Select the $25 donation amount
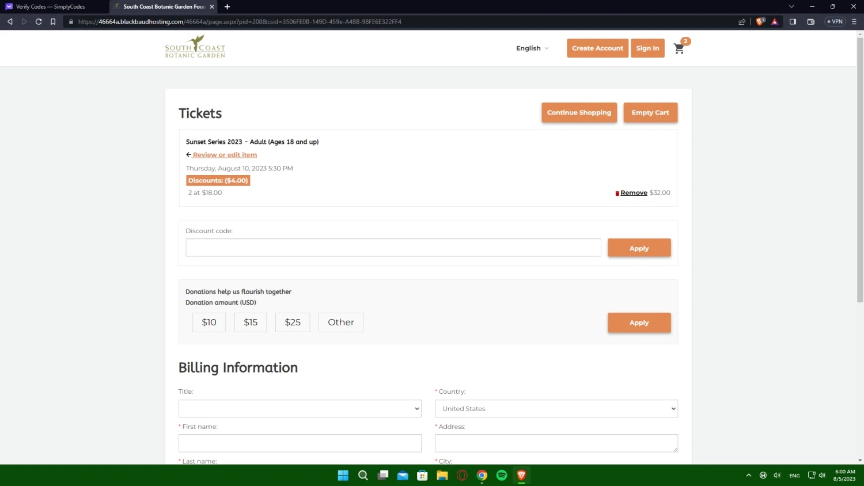 click(293, 322)
